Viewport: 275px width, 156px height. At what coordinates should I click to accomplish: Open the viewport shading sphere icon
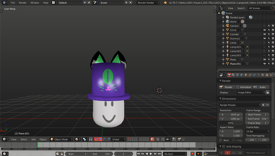(x=77, y=139)
